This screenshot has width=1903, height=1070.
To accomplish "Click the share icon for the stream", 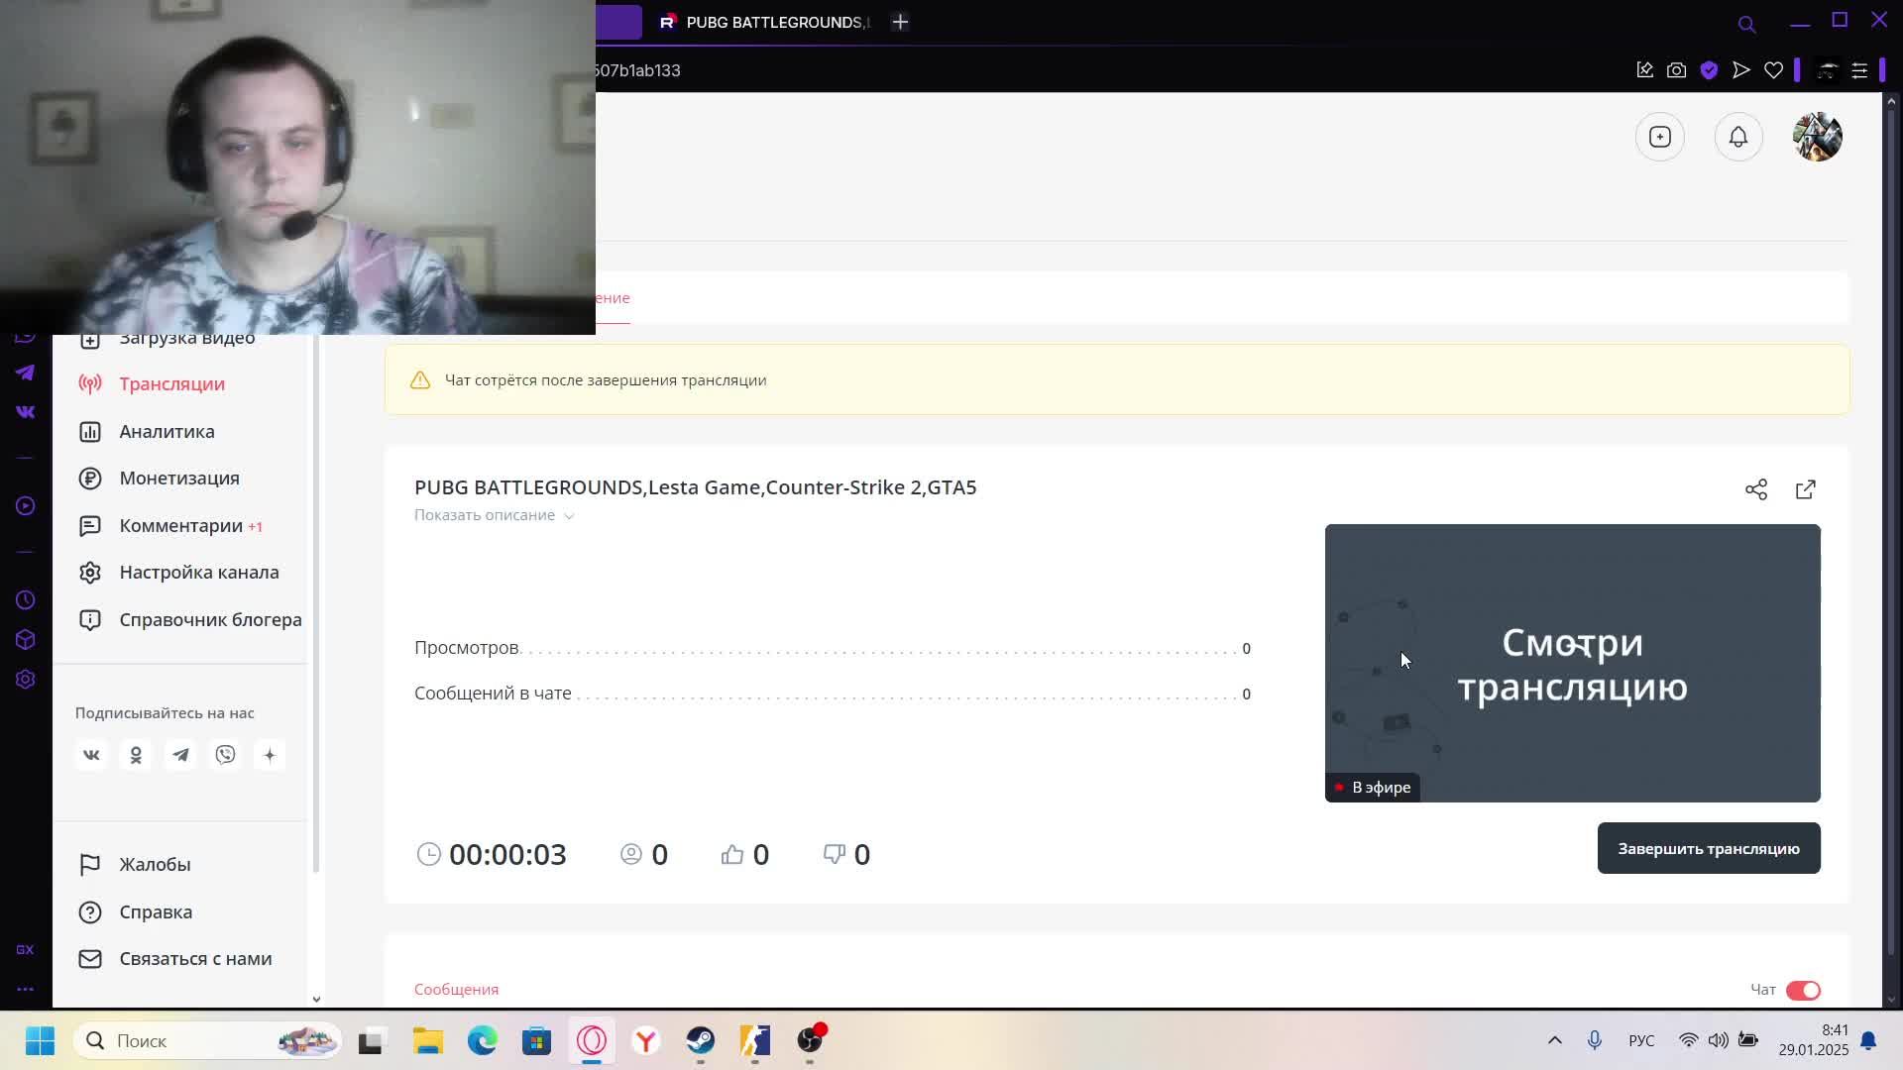I will point(1755,489).
